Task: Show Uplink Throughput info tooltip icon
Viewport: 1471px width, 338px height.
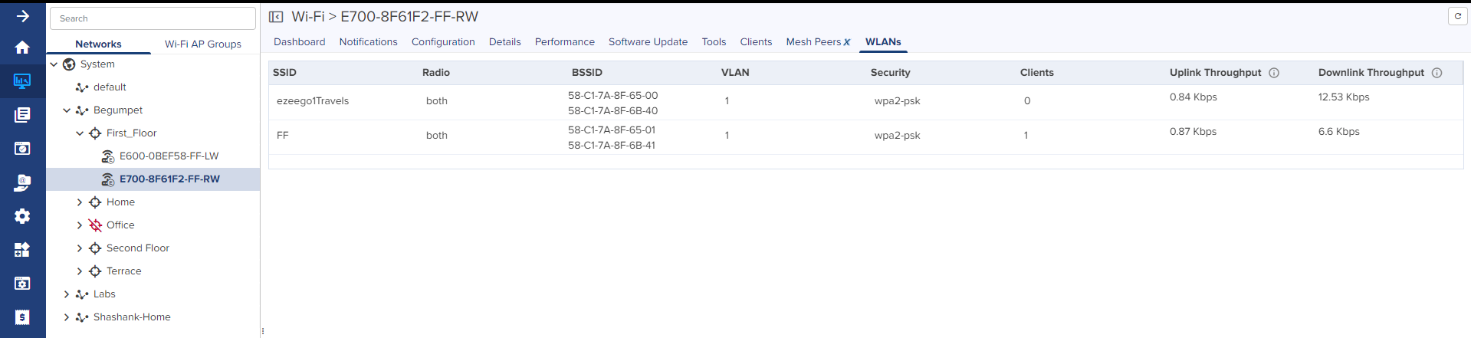Action: (x=1274, y=73)
